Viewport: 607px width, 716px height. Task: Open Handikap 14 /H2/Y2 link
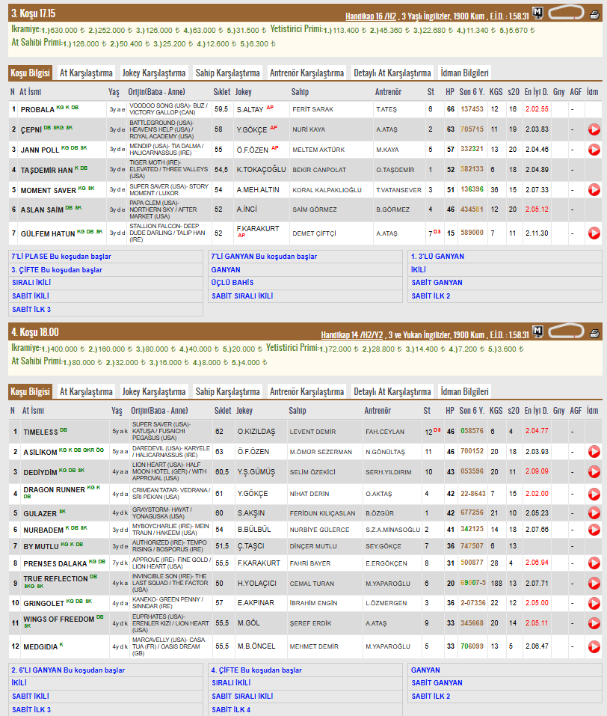352,335
